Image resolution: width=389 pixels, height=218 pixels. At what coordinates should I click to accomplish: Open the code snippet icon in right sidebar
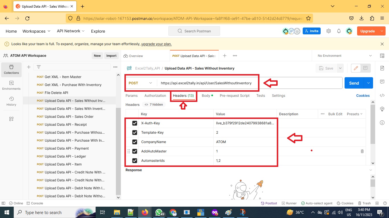pyautogui.click(x=382, y=95)
